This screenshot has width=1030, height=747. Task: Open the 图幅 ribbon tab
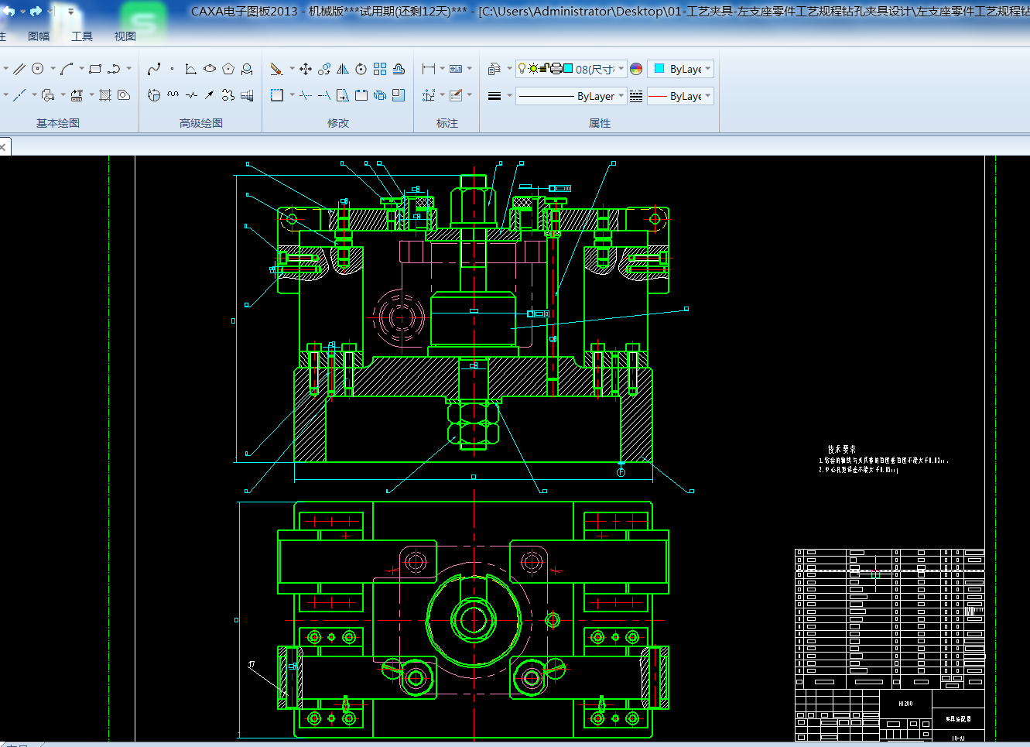pyautogui.click(x=39, y=36)
